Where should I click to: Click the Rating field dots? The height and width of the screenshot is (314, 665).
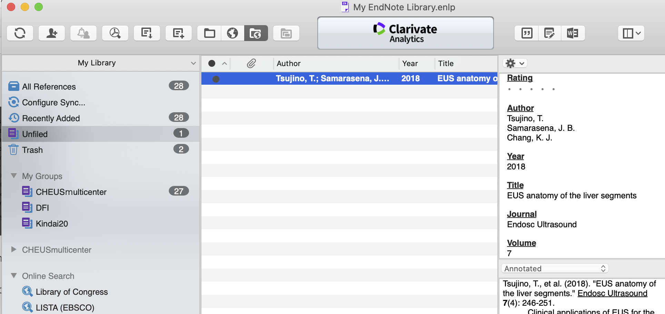tap(531, 89)
